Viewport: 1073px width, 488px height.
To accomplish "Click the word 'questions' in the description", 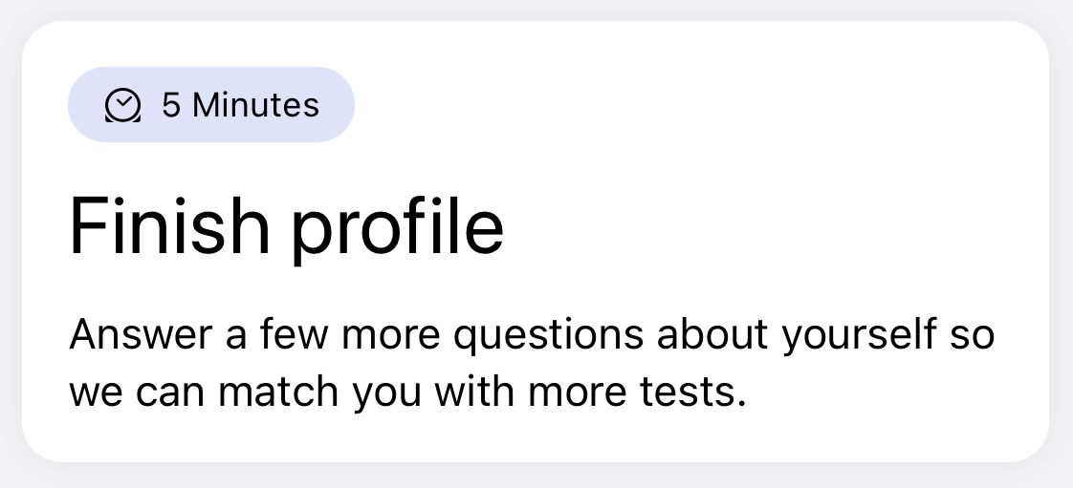I will tap(549, 335).
